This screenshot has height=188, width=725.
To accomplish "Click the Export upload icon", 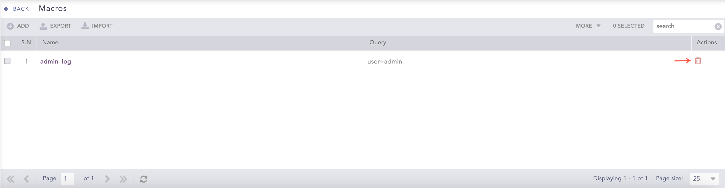I will coord(43,26).
